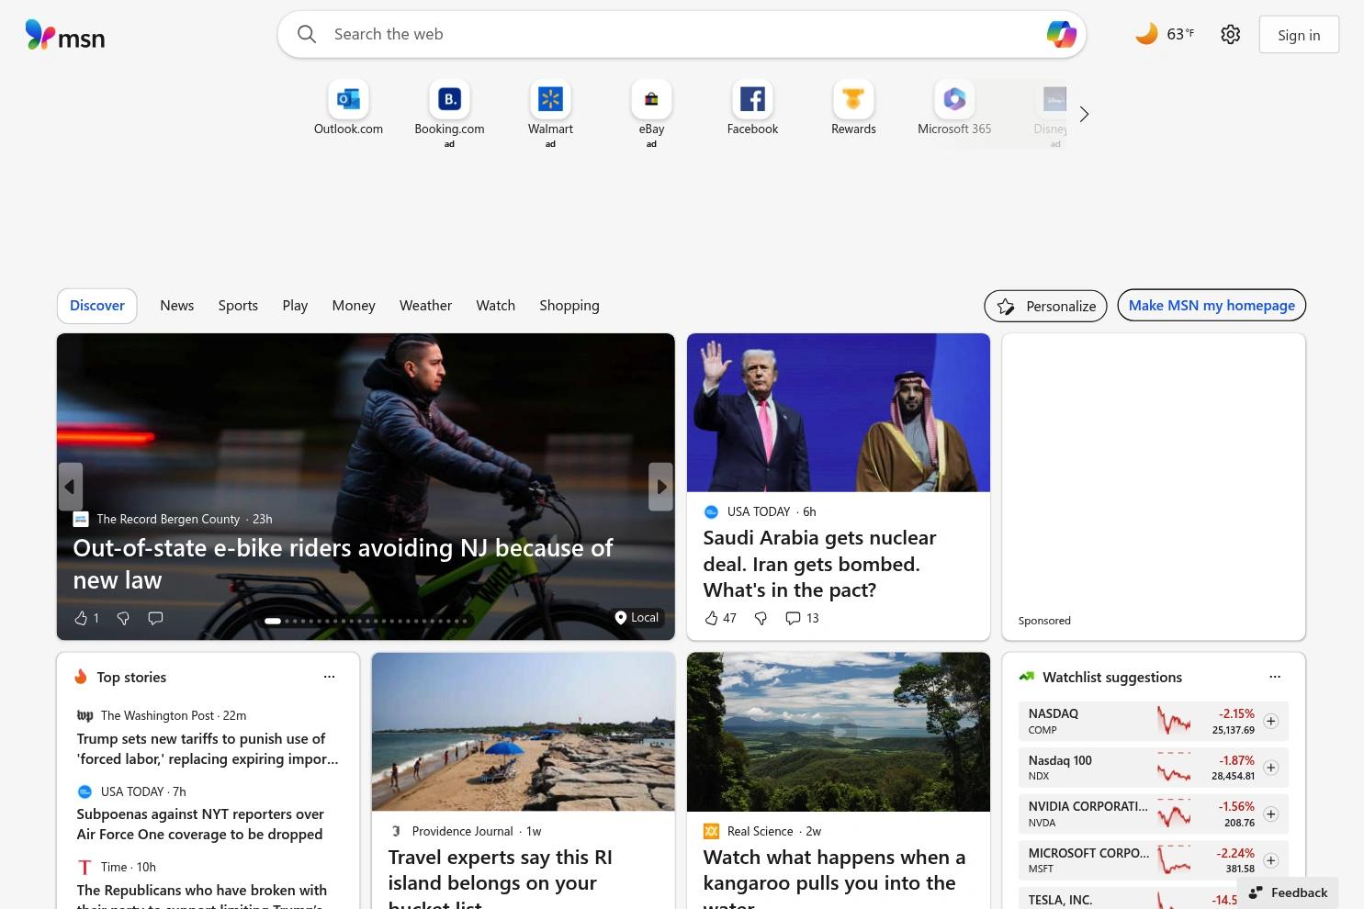Click the Sponsored label
The height and width of the screenshot is (909, 1364).
pyautogui.click(x=1044, y=621)
